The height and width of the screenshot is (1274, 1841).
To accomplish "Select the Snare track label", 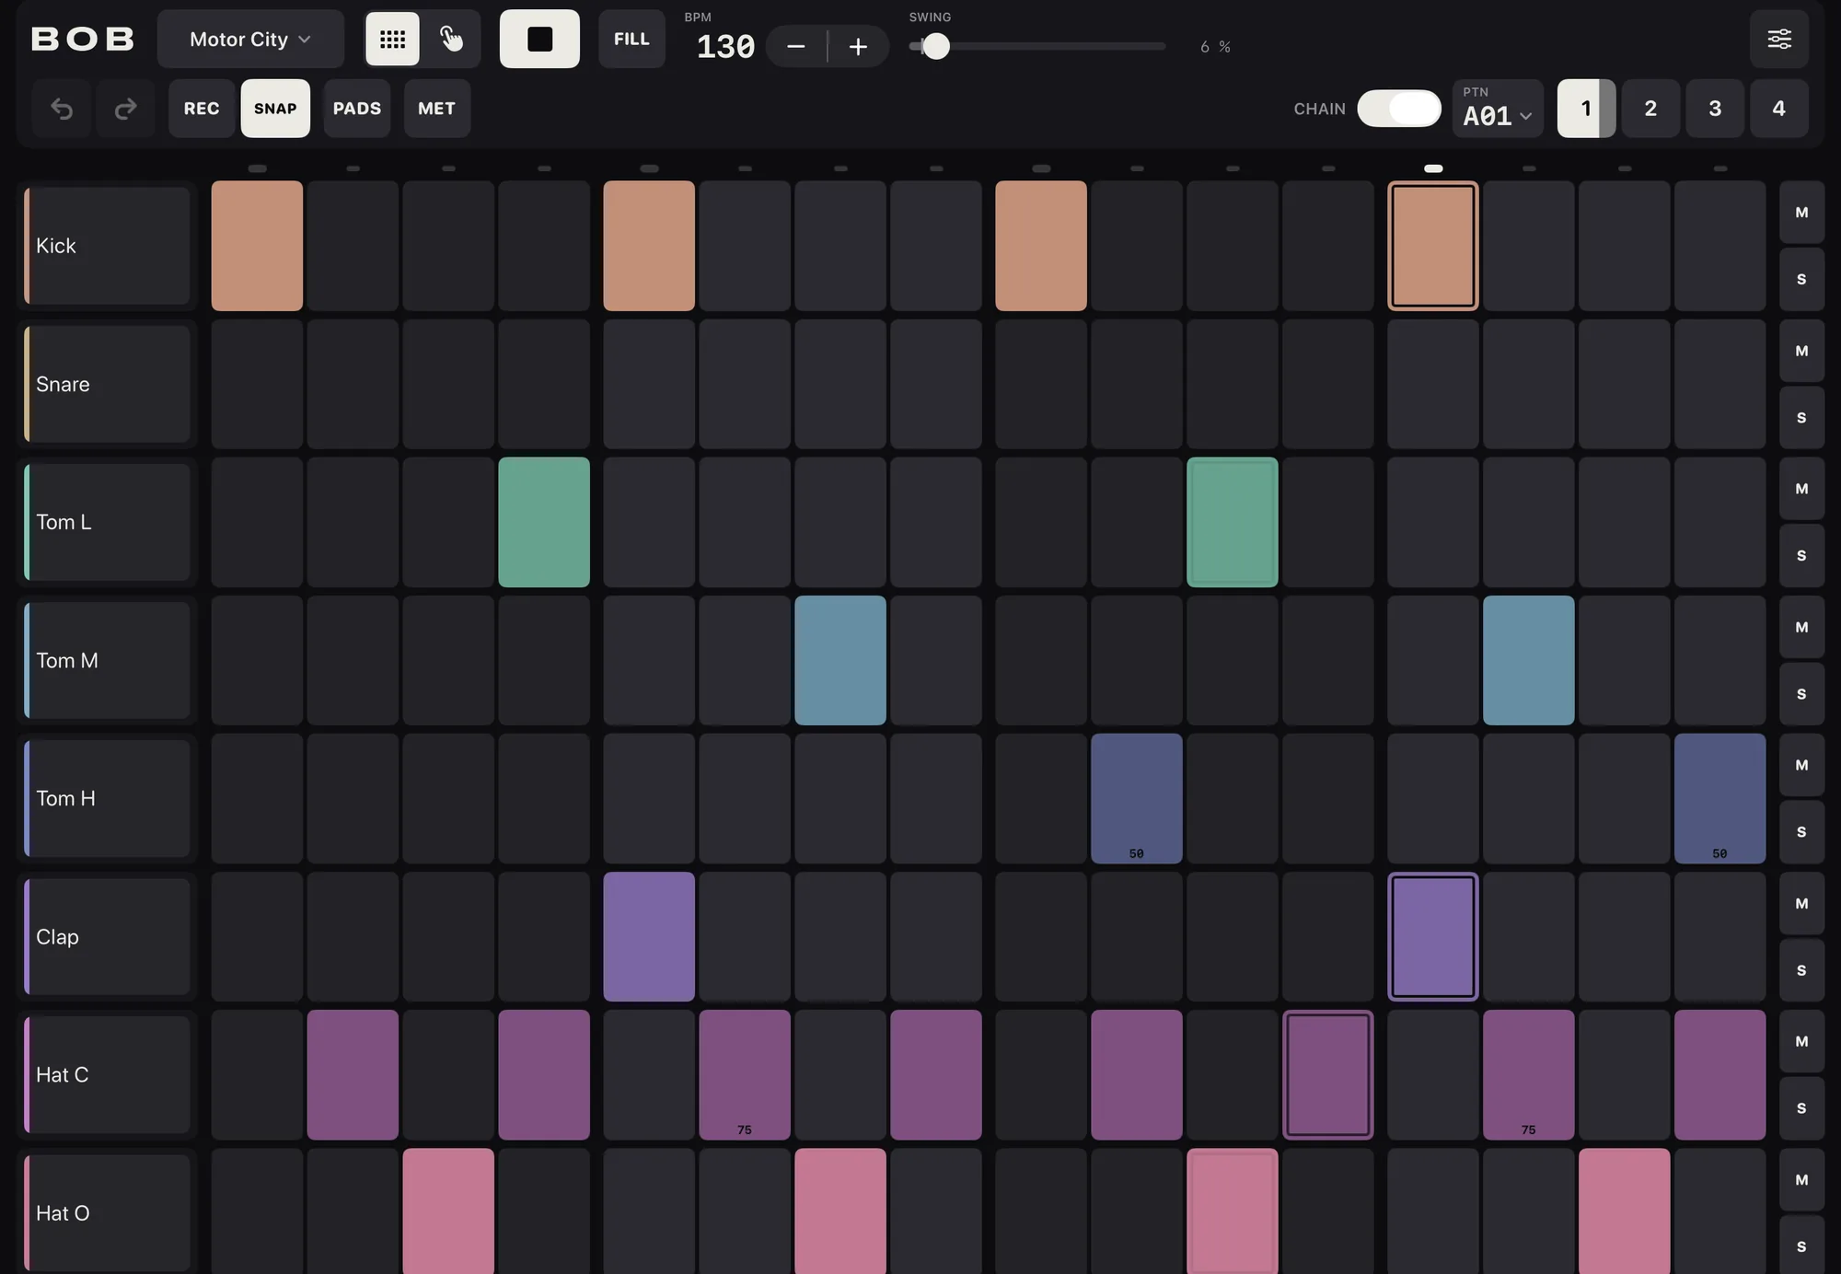I will click(x=107, y=384).
